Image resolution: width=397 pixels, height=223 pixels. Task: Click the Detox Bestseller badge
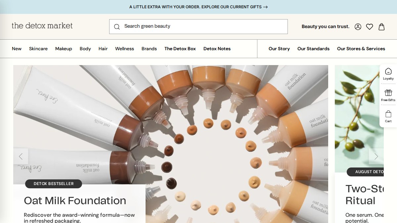click(x=54, y=184)
